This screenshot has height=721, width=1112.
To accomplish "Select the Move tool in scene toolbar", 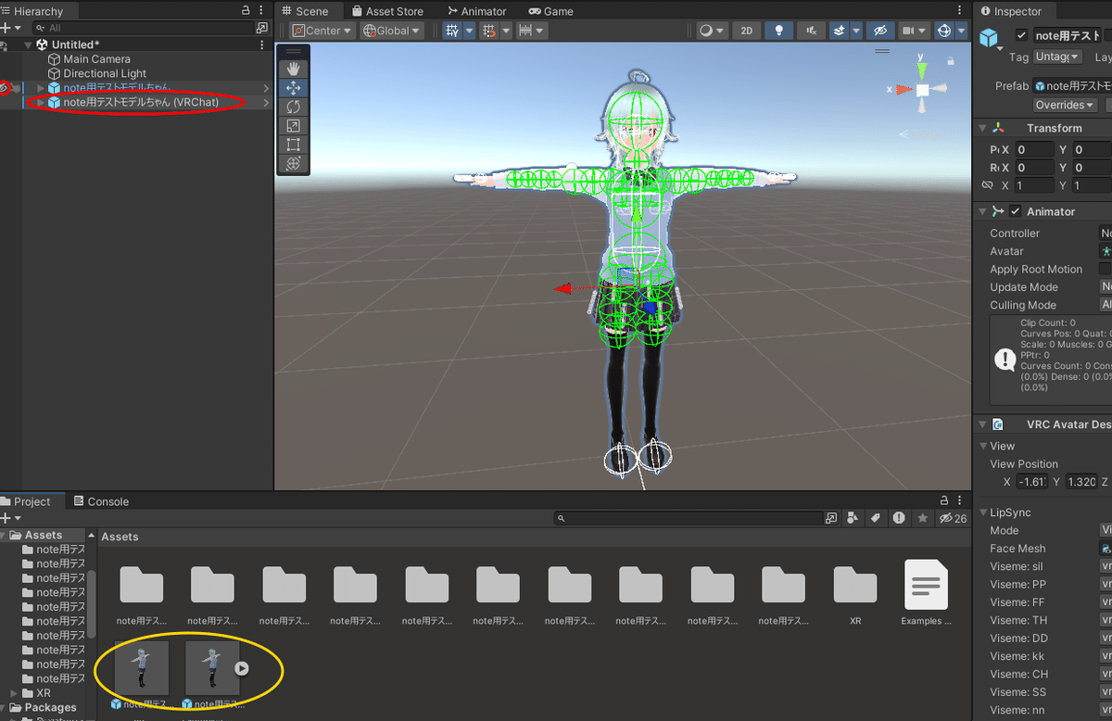I will click(x=294, y=88).
